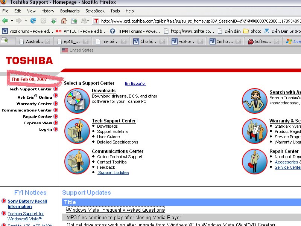Screen dimensions: 301x226
Task: Click the Repair Center round icon
Action: pyautogui.click(x=255, y=162)
